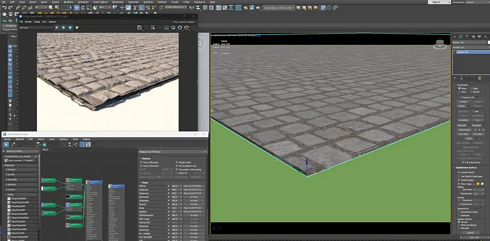
Task: Choose the eyedropper tool in Slate editor
Action: point(13,144)
